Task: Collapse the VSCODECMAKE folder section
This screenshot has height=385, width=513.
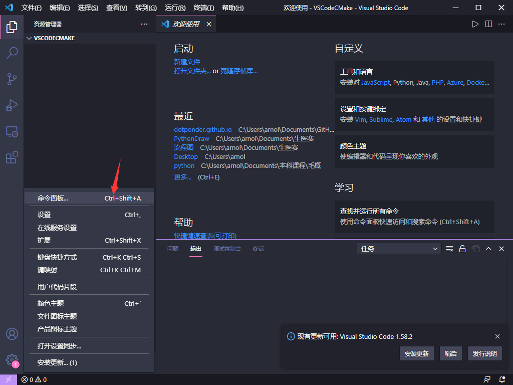Action: point(29,38)
